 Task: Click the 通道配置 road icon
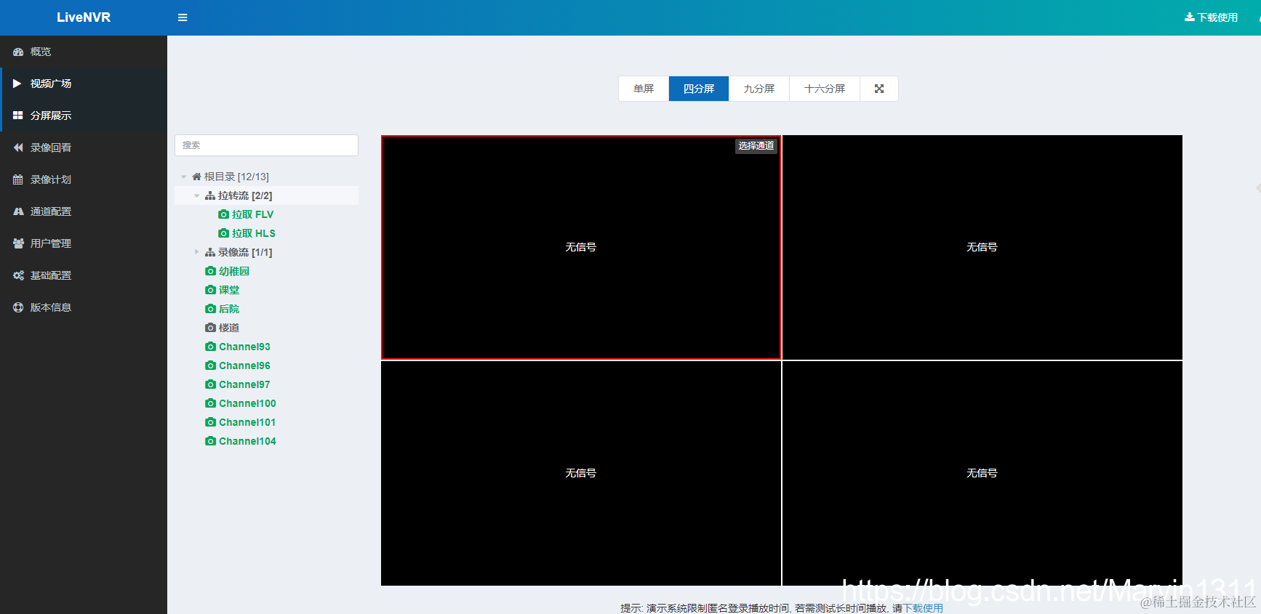click(18, 211)
